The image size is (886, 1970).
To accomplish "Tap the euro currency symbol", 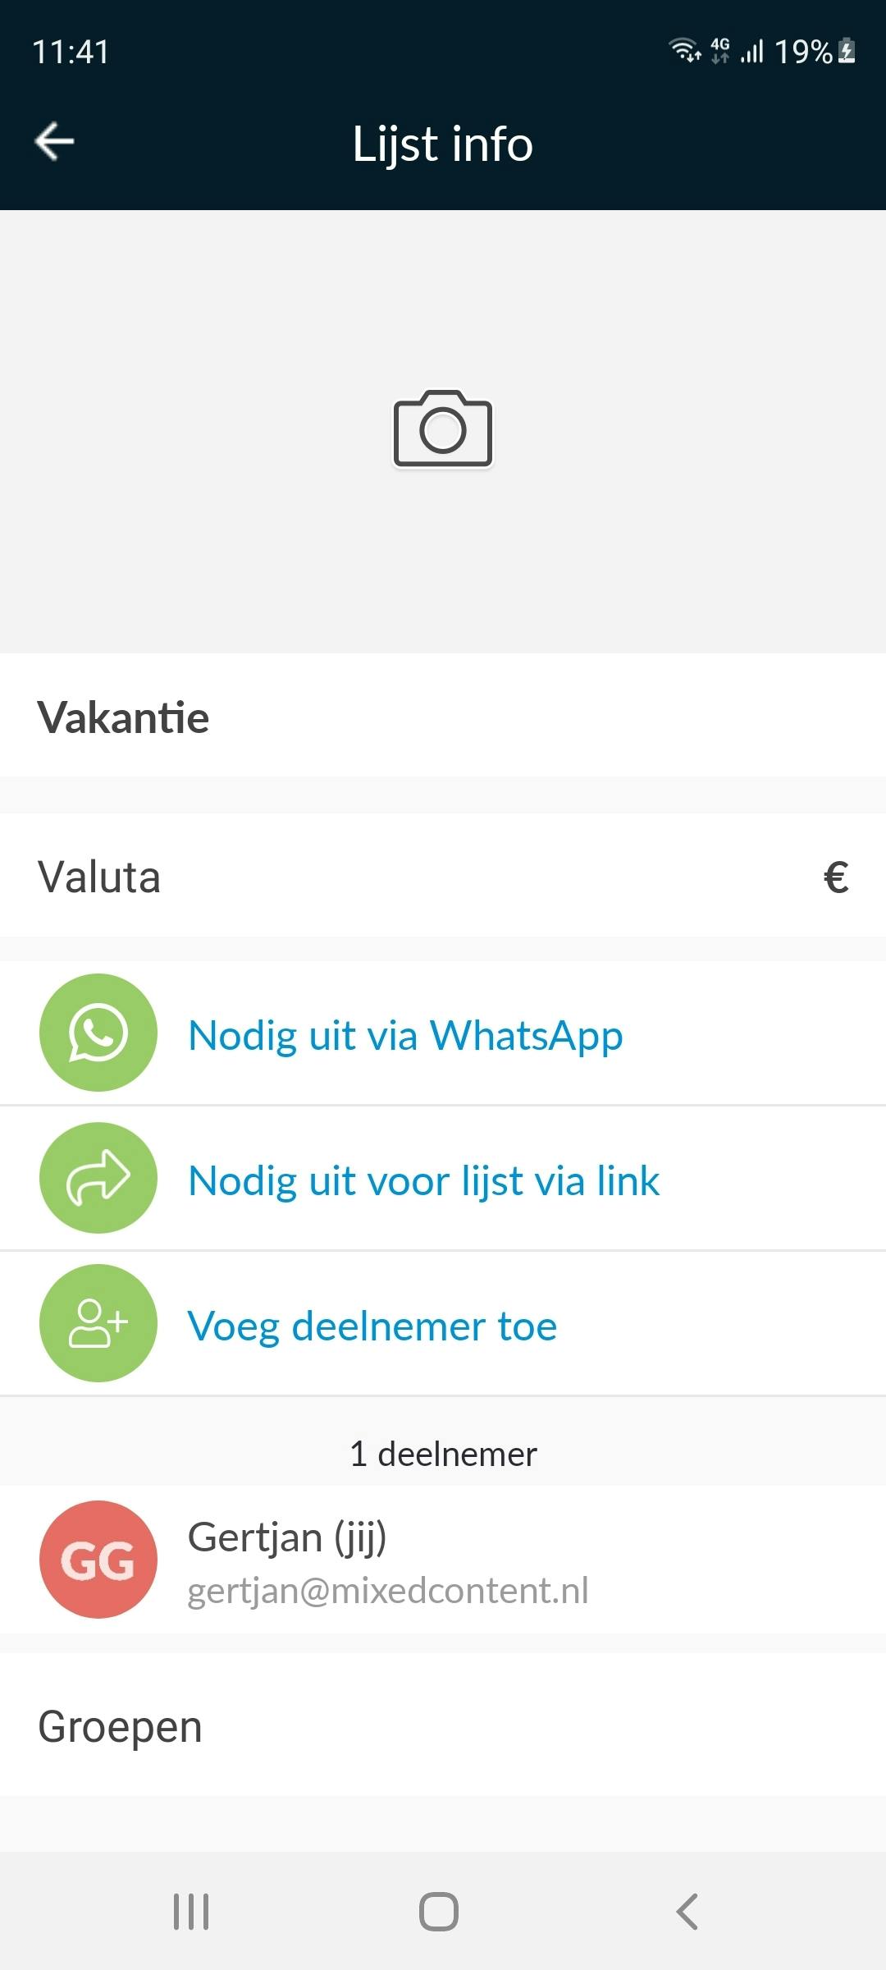I will coord(835,877).
